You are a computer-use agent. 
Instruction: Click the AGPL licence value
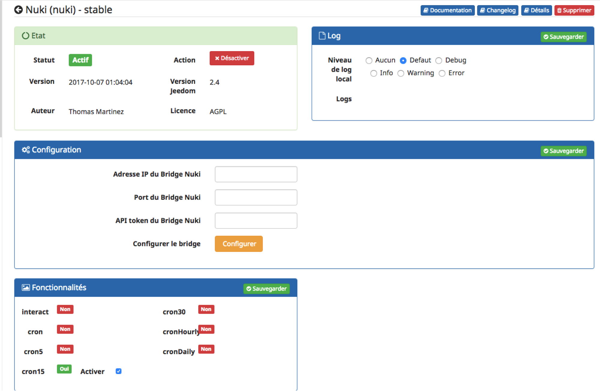(x=218, y=112)
